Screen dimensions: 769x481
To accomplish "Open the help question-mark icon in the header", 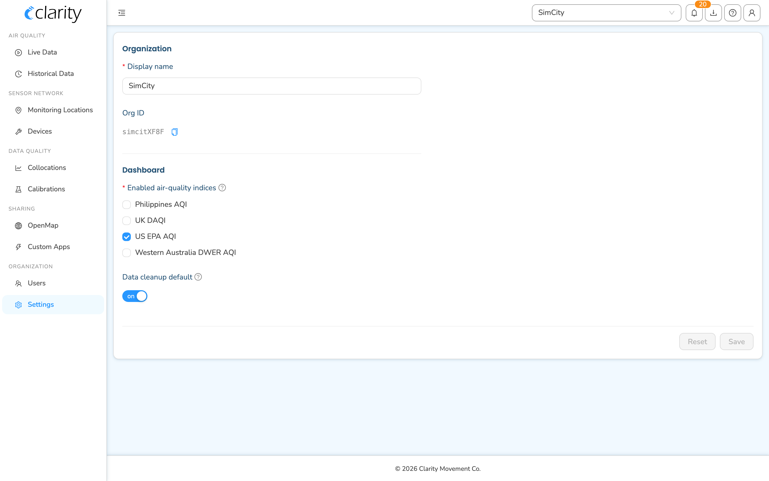I will point(732,13).
